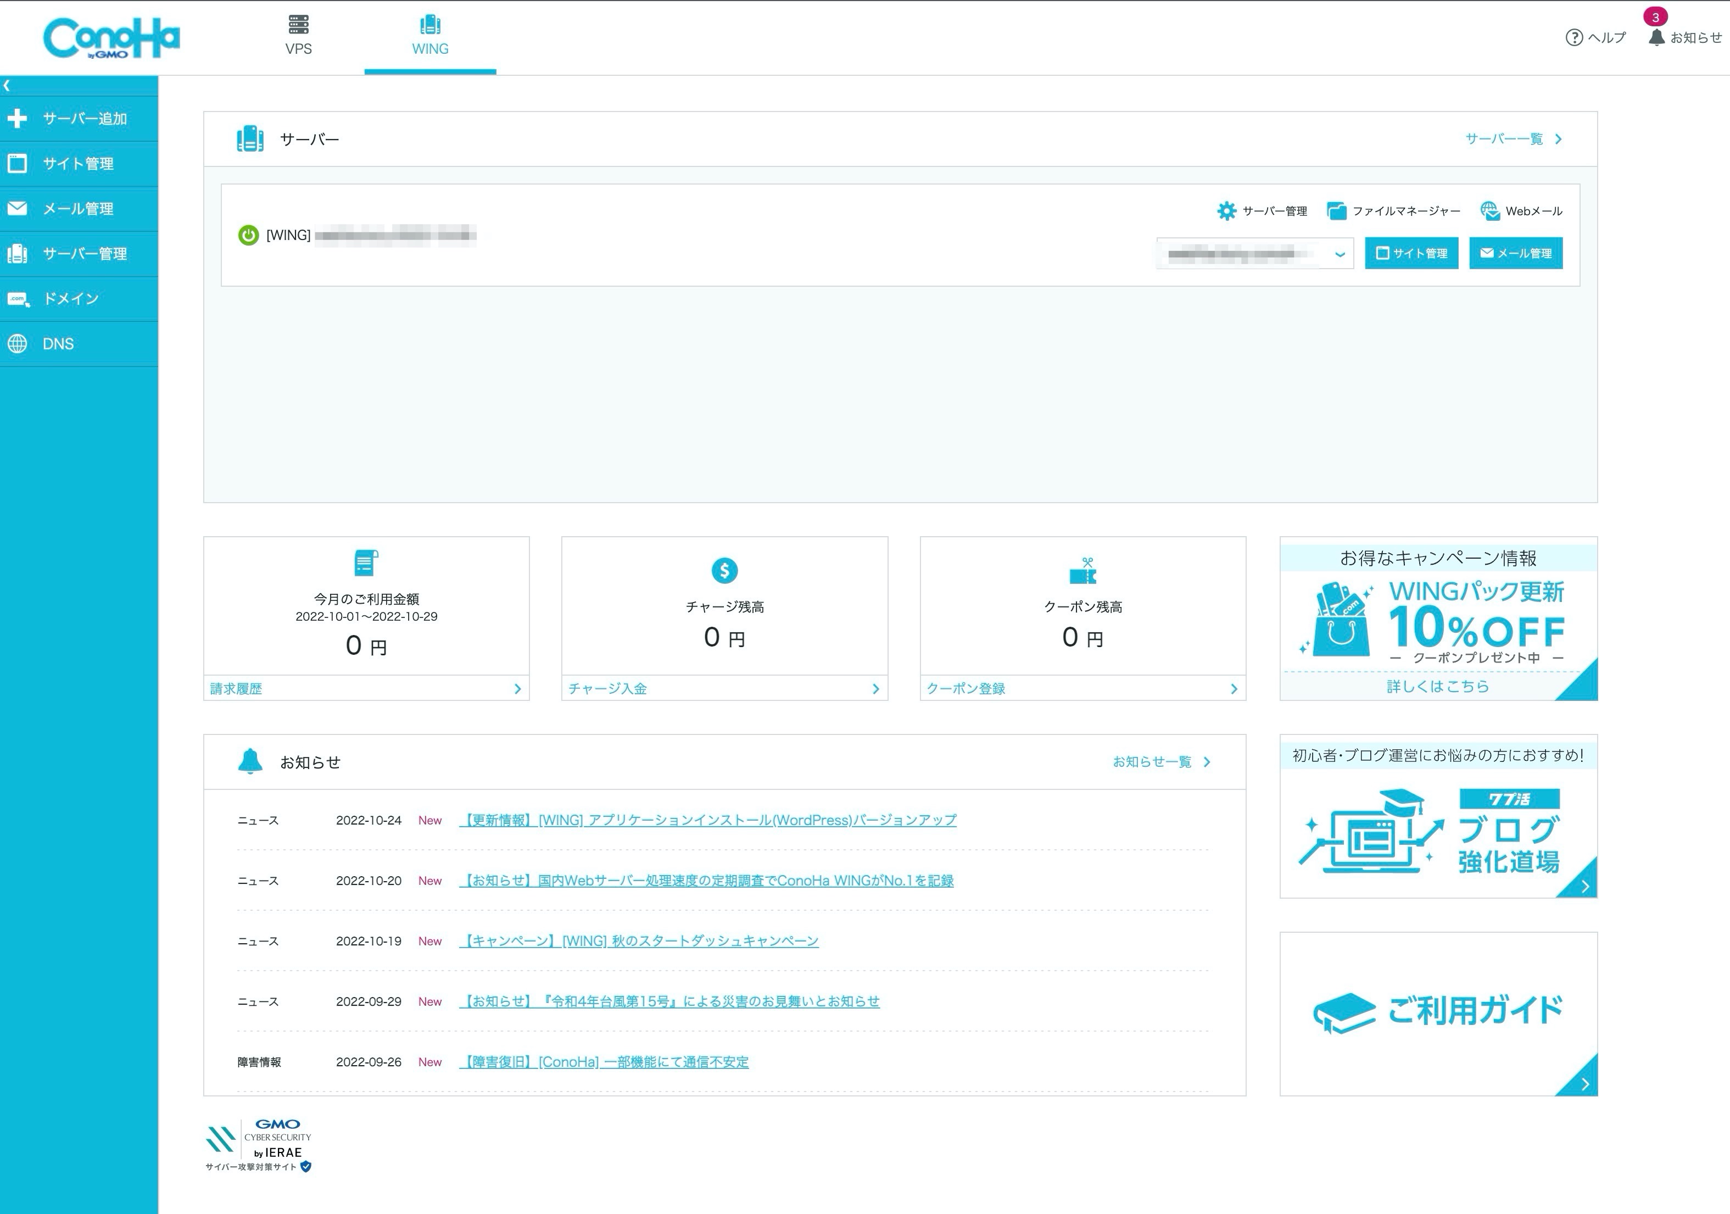This screenshot has width=1730, height=1214.
Task: Open the ご利用ガイド banner
Action: pos(1438,1013)
